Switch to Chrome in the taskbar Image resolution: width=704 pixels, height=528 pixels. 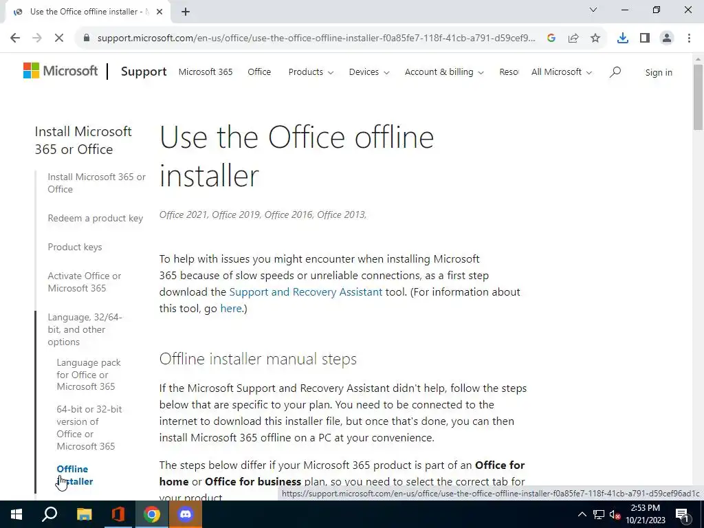tap(152, 514)
